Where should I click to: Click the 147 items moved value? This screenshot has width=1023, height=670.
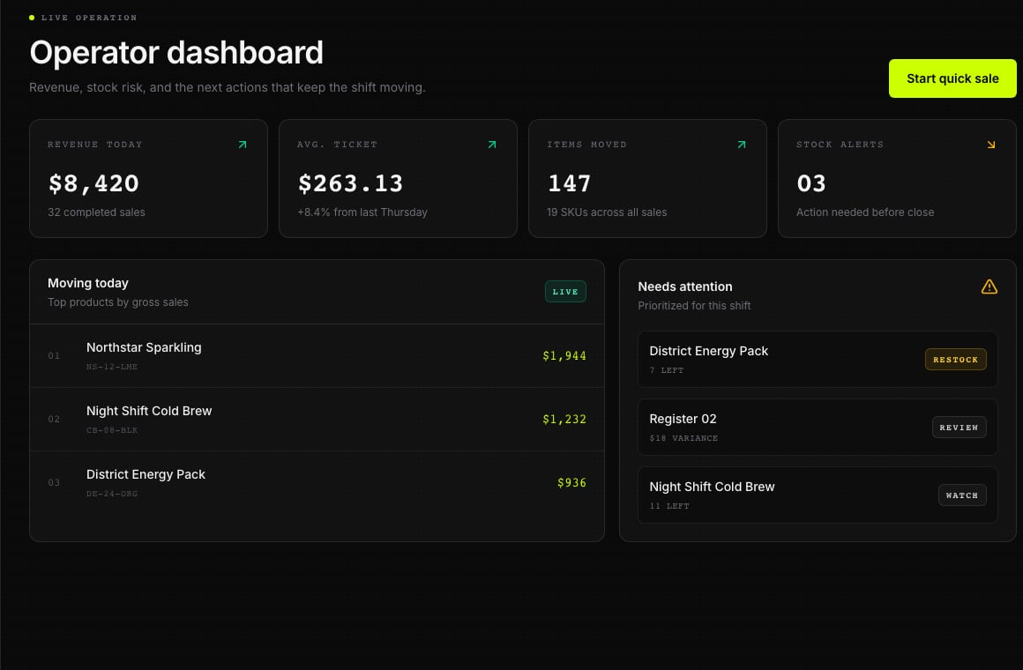[x=569, y=183]
